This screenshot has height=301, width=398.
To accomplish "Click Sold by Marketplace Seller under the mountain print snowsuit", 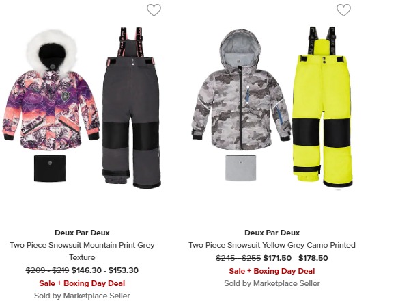I will pos(82,296).
